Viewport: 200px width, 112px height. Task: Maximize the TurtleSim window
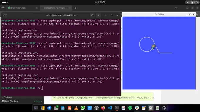pyautogui.click(x=190, y=14)
